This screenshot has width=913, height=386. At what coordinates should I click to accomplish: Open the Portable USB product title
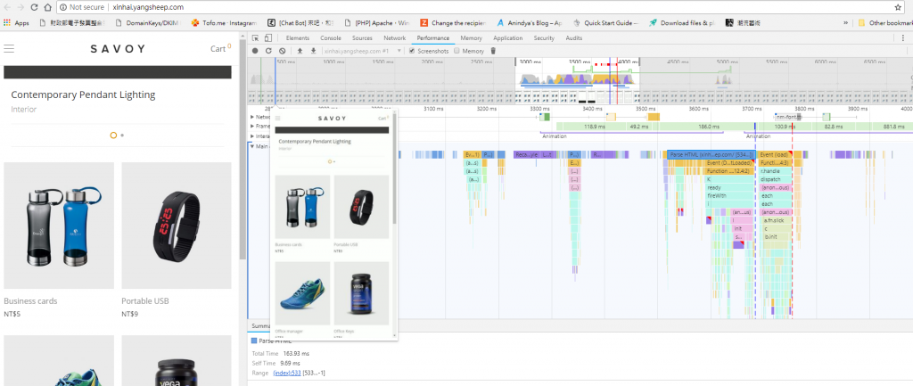pyautogui.click(x=147, y=301)
